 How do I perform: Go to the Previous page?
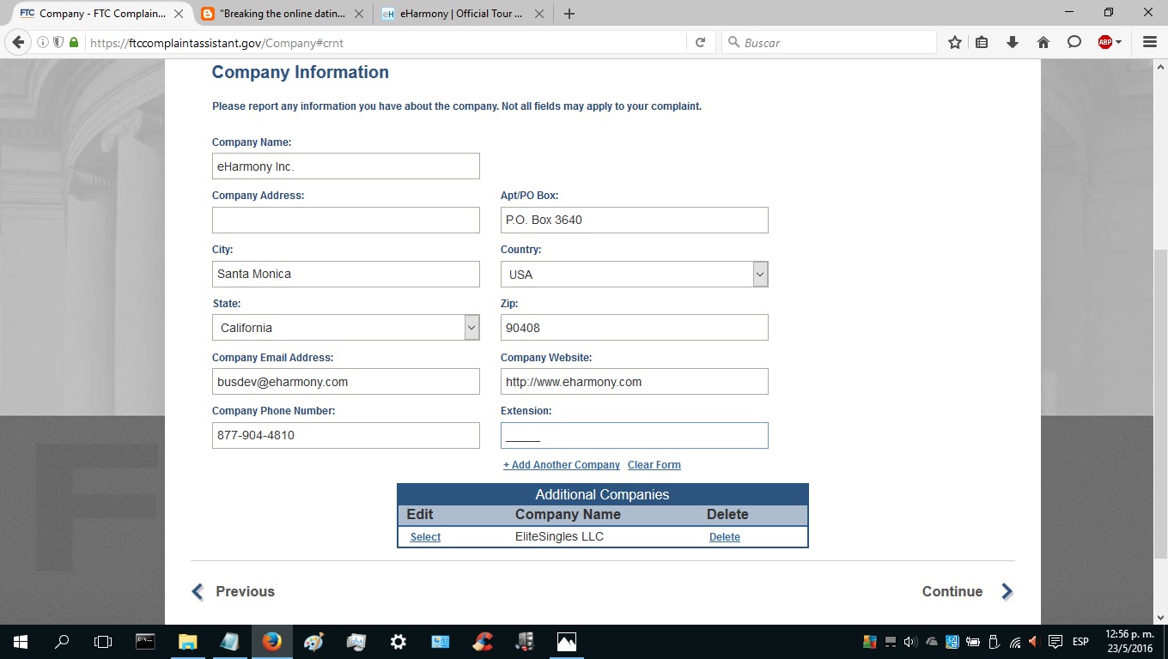pos(233,591)
